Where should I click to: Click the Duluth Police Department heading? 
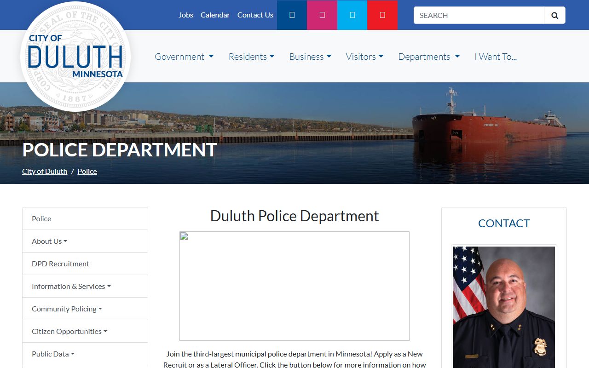pyautogui.click(x=294, y=216)
